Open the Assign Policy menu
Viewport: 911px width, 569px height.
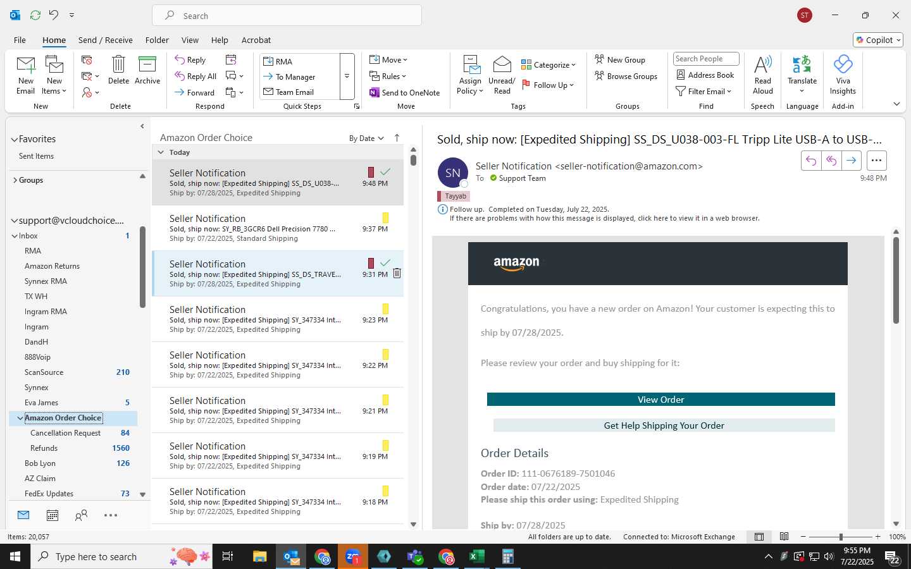[x=470, y=75]
